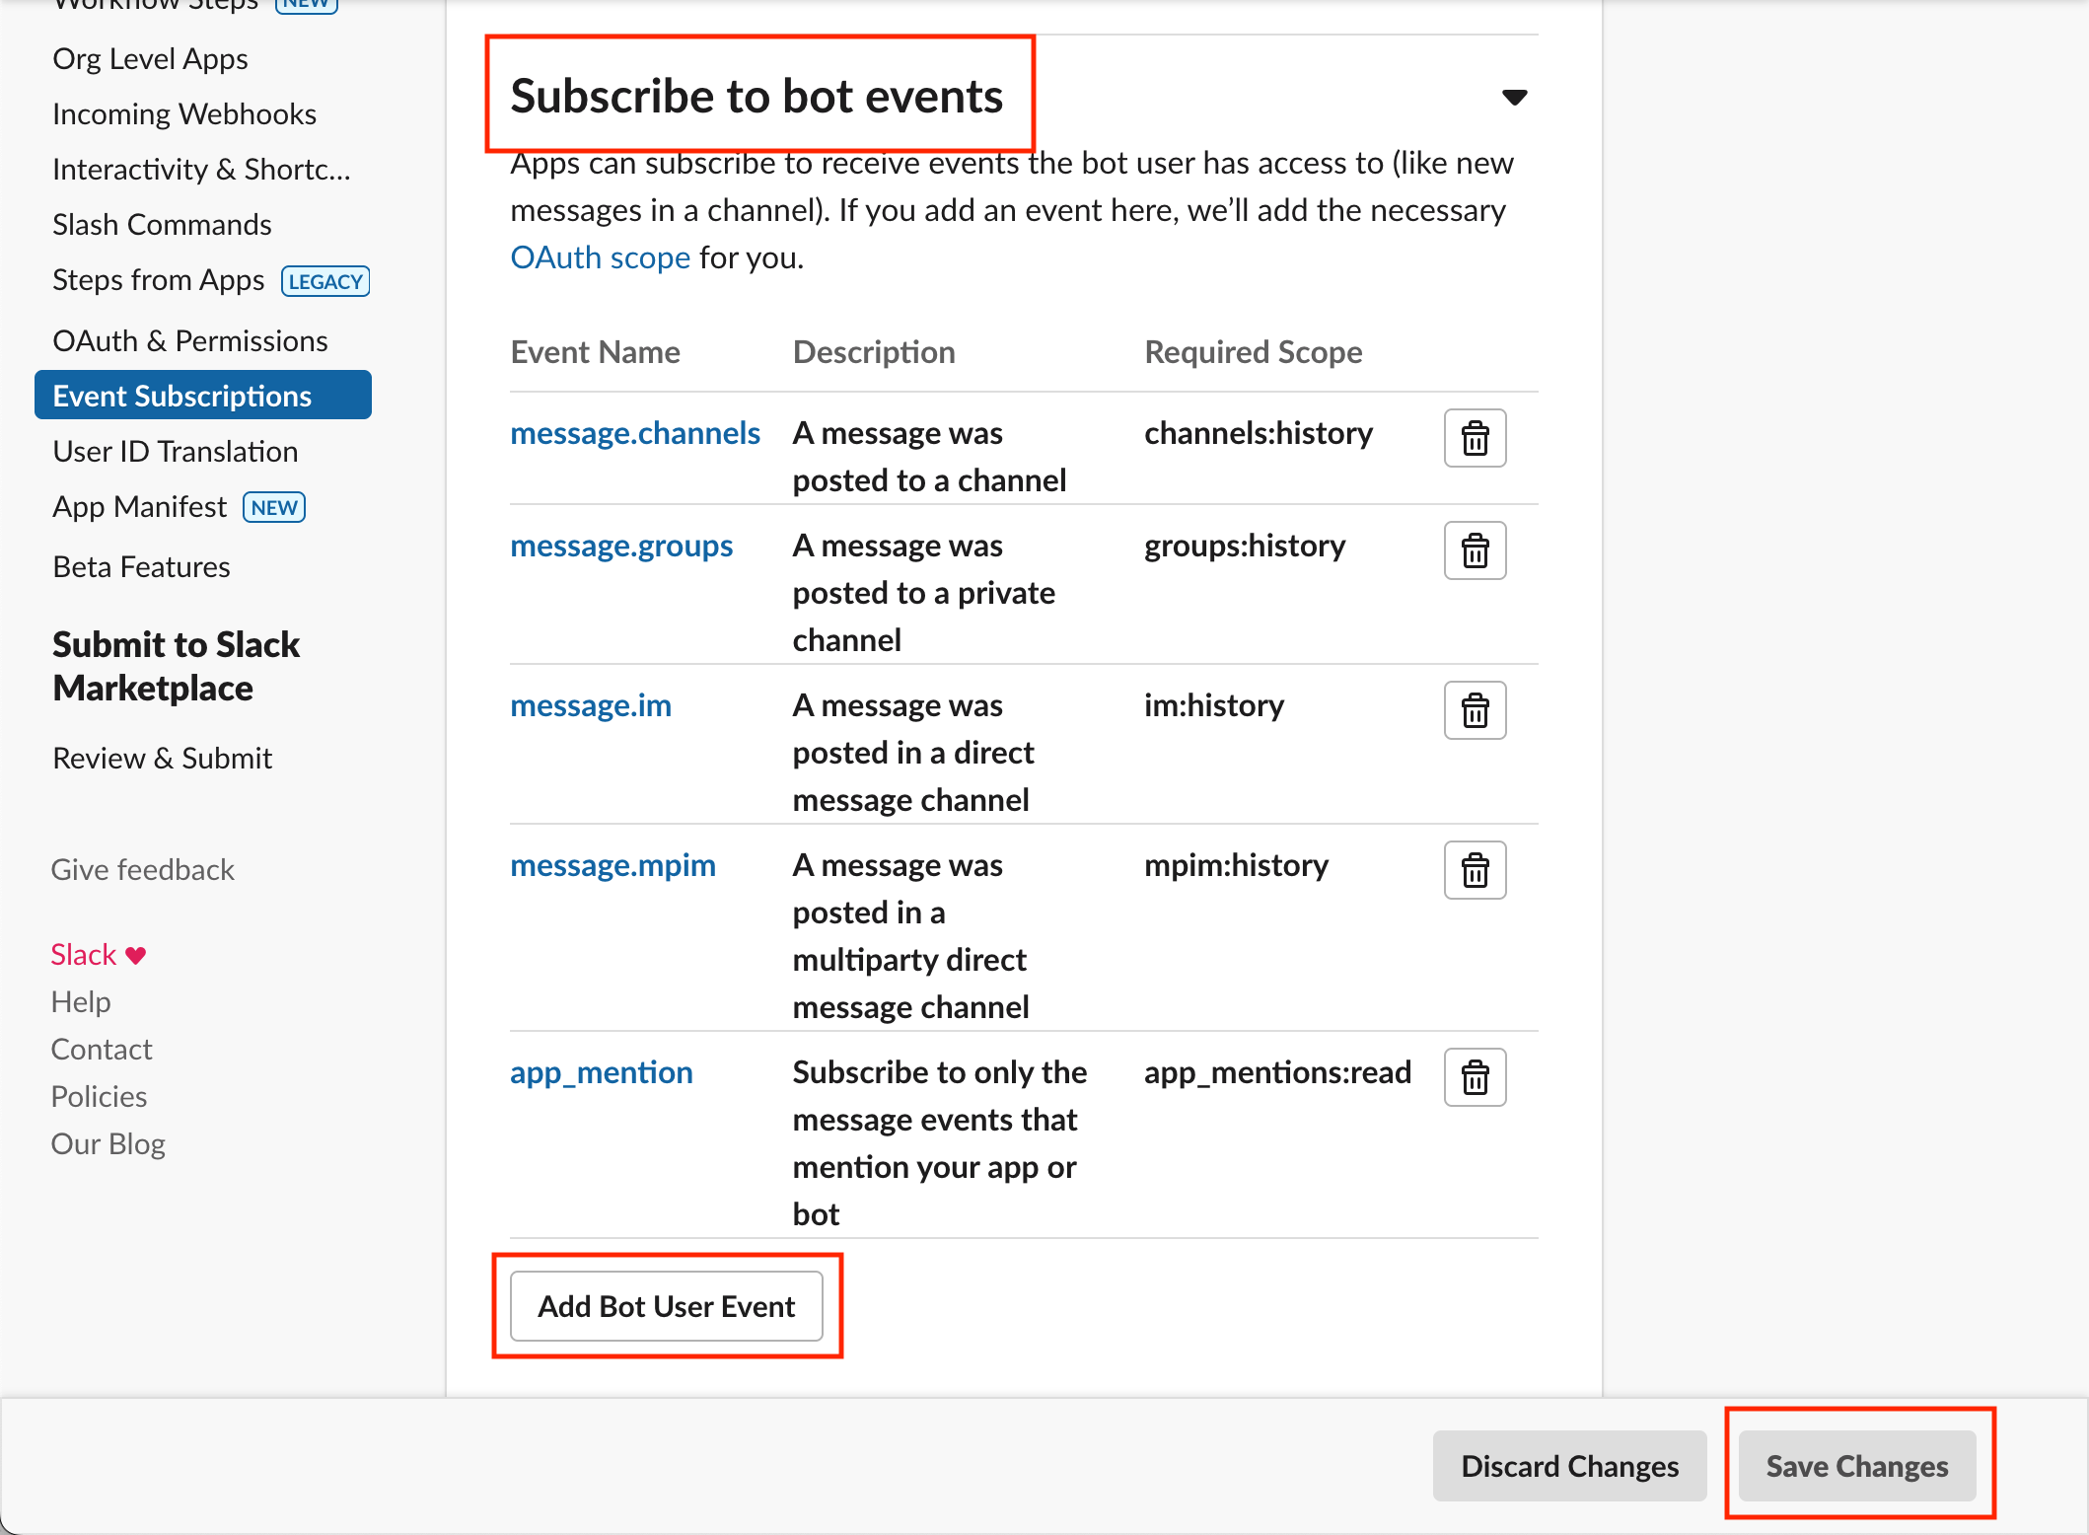Remove the message.mpim bot event
Screen dimensions: 2089x1535
(1474, 869)
